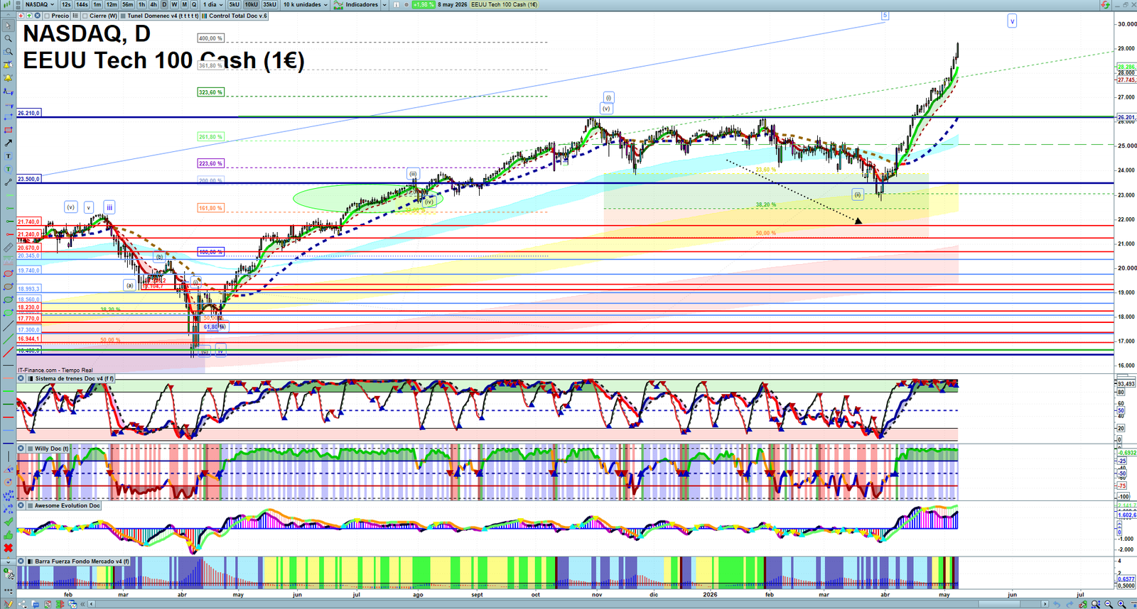Select the magnifier zoom tool
This screenshot has width=1137, height=609.
(9, 38)
